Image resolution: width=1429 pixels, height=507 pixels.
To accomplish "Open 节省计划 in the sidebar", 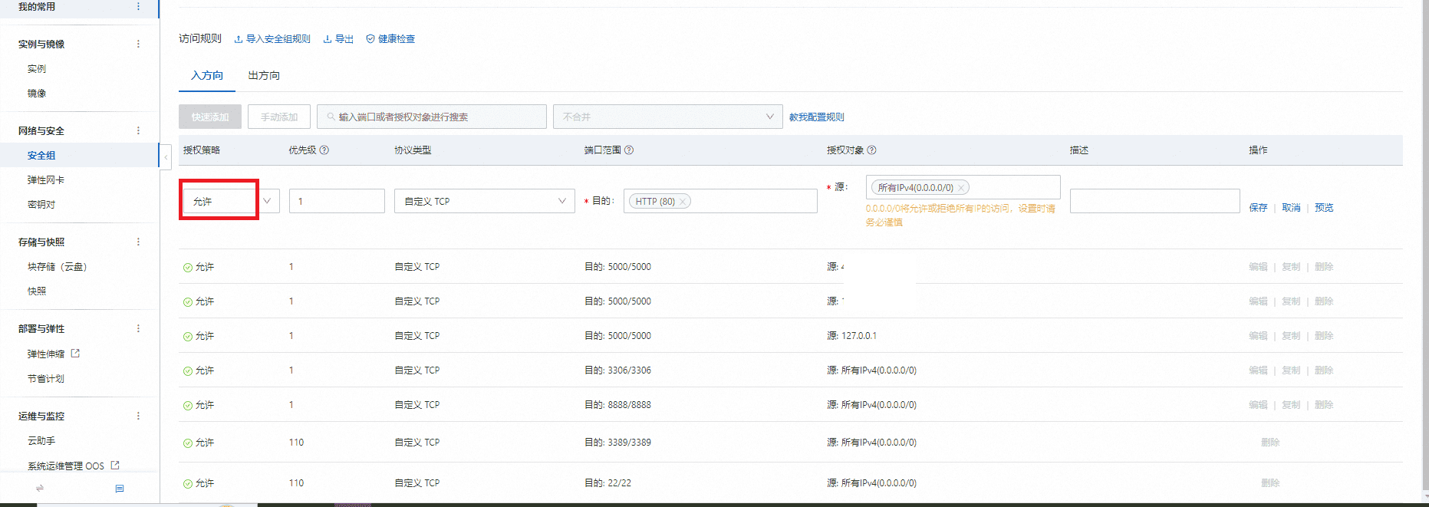I will [46, 379].
